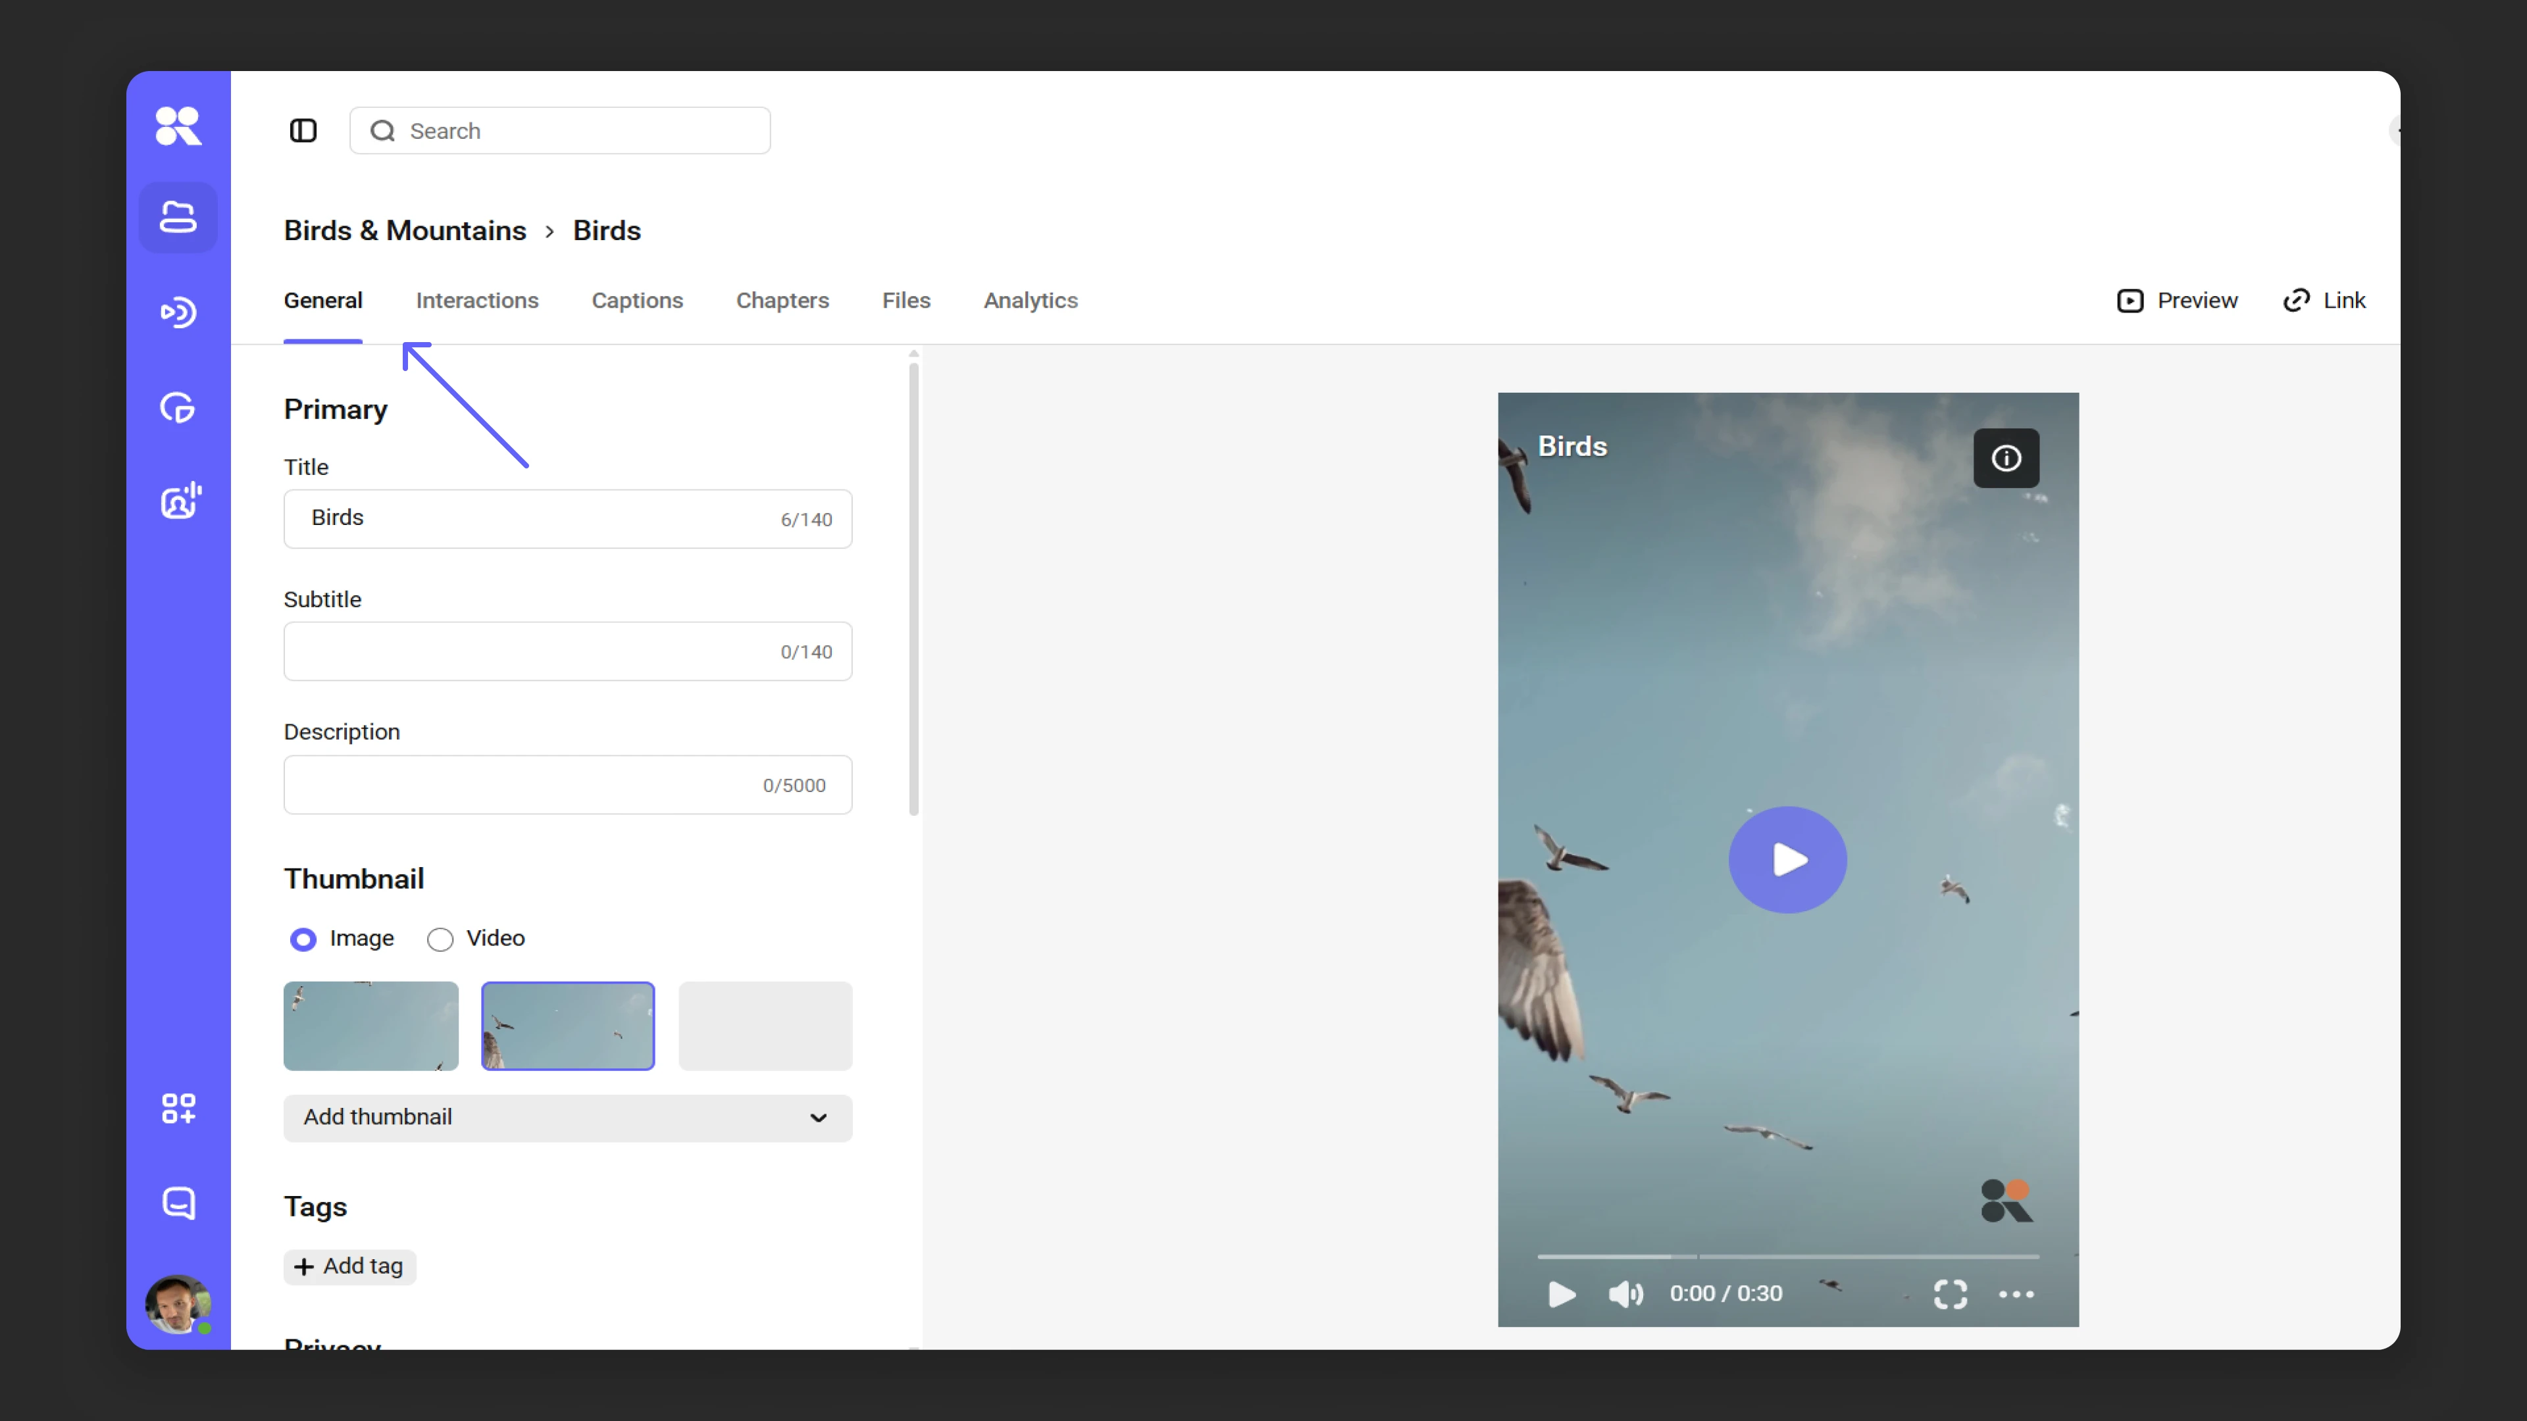This screenshot has width=2527, height=1421.
Task: Open the user profile avatar
Action: pos(178,1305)
